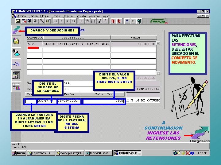
Task: Click the taskbar clock 11:02 AM
Action: tap(202, 153)
